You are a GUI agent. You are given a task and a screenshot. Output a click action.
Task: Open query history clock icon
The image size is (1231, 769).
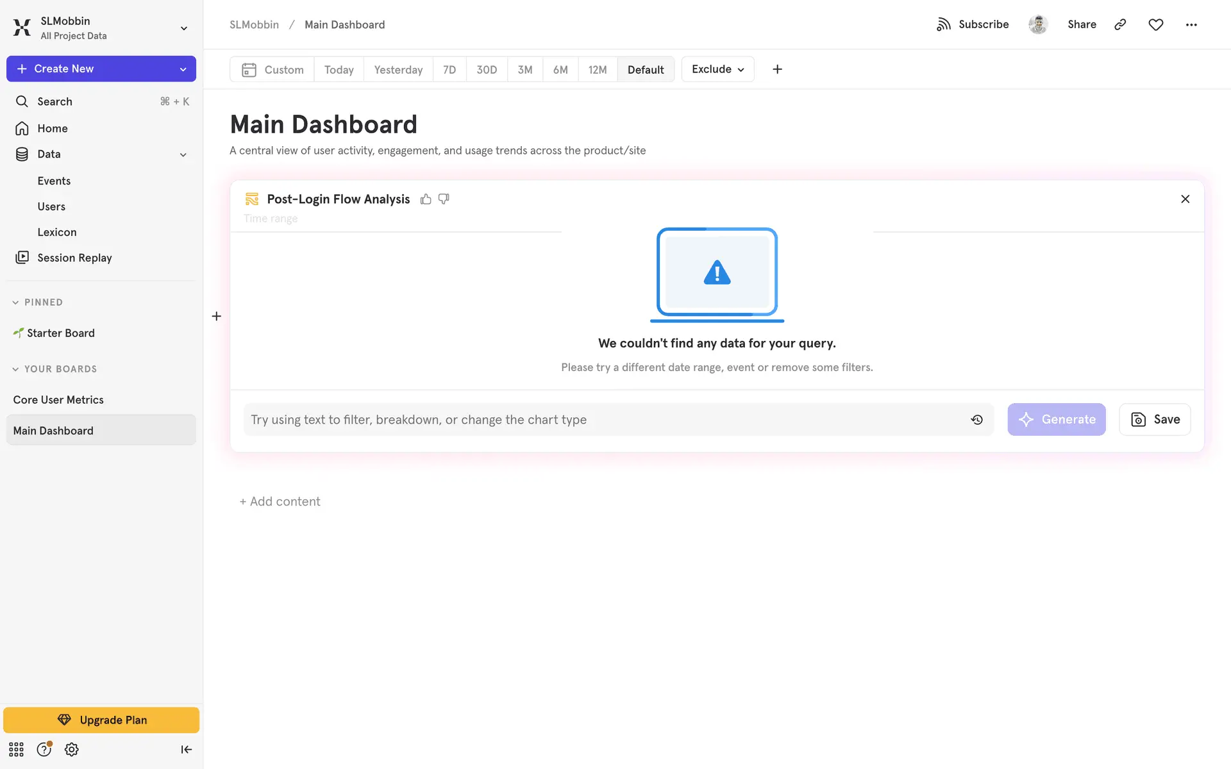click(976, 420)
